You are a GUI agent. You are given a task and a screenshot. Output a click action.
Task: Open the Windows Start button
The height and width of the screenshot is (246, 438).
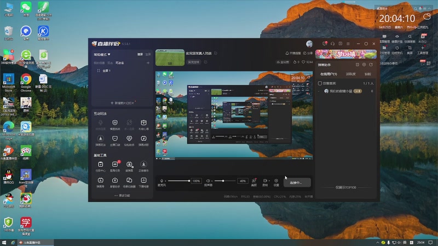pyautogui.click(x=4, y=243)
